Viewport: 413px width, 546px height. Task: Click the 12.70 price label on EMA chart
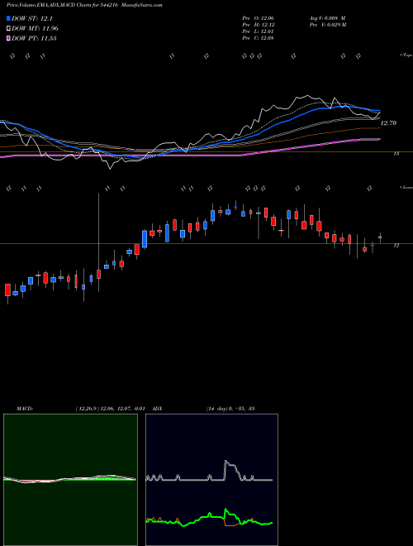coord(389,123)
